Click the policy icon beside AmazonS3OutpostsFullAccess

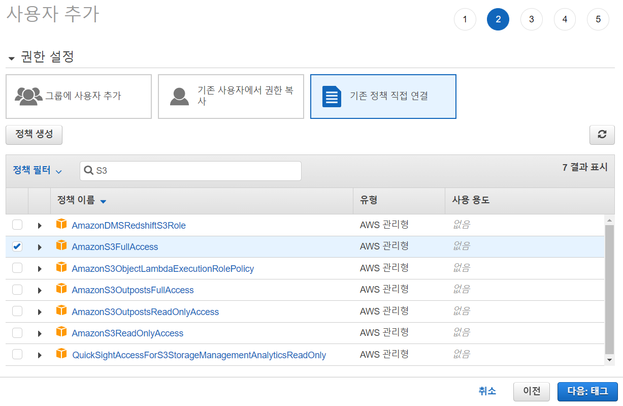(61, 289)
